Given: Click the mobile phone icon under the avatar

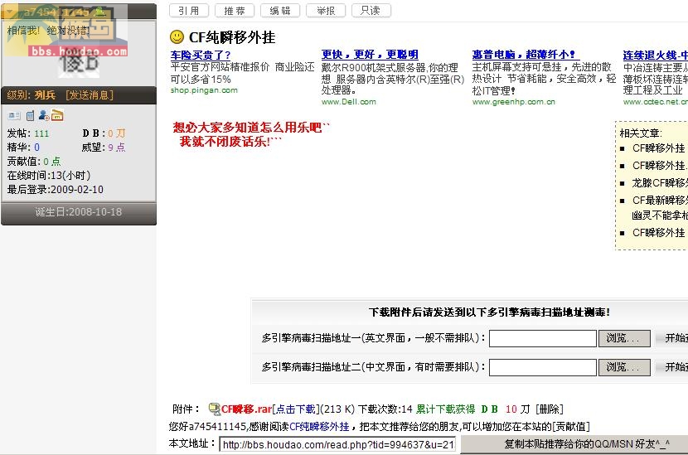Looking at the screenshot, I should pyautogui.click(x=31, y=115).
